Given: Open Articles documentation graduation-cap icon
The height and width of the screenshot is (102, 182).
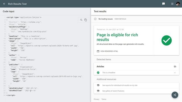Looking at the screenshot, I should click(175, 67).
